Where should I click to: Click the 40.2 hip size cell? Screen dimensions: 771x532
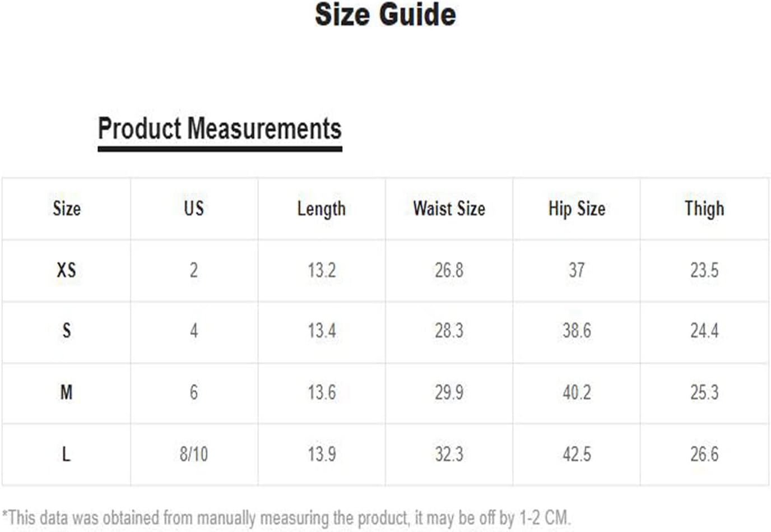[x=577, y=392]
